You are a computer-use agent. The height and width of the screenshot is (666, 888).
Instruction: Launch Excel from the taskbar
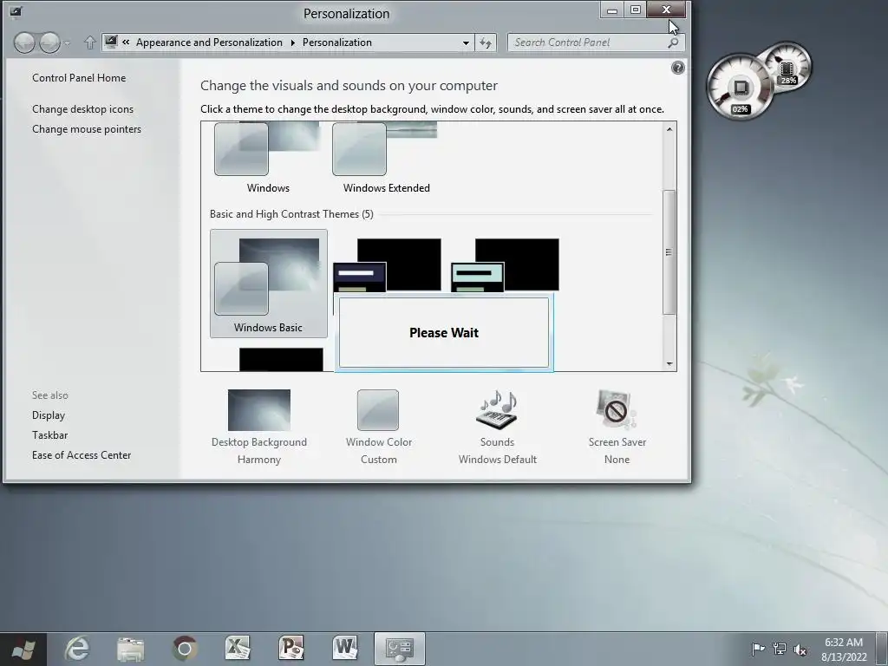point(238,649)
